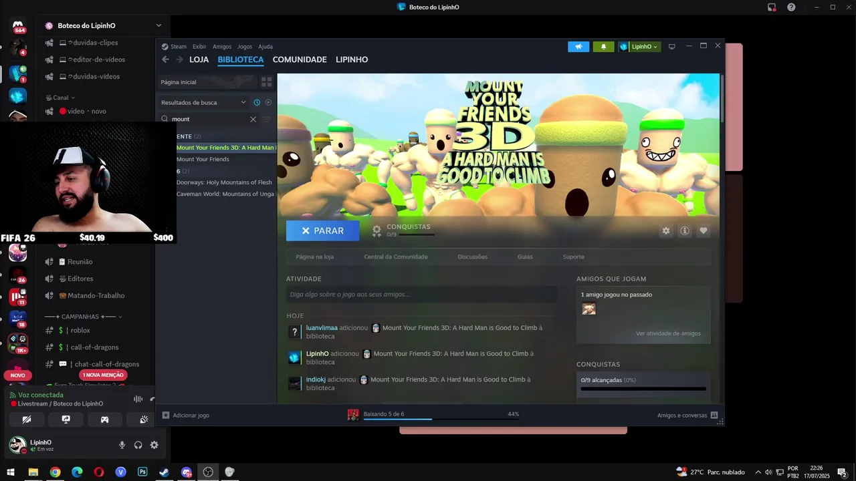Expand LipinhO account dropdown in Steam
The height and width of the screenshot is (481, 856).
(x=640, y=47)
